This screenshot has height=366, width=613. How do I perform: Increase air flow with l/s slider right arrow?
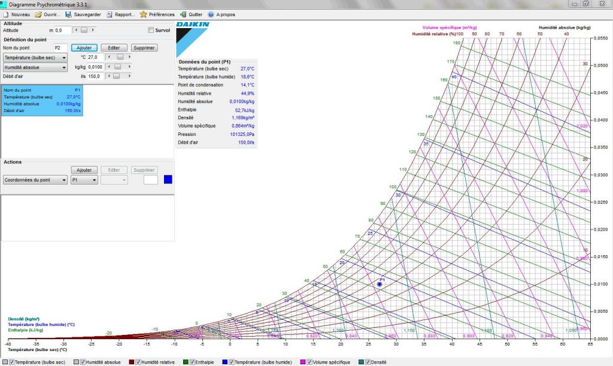tap(129, 76)
